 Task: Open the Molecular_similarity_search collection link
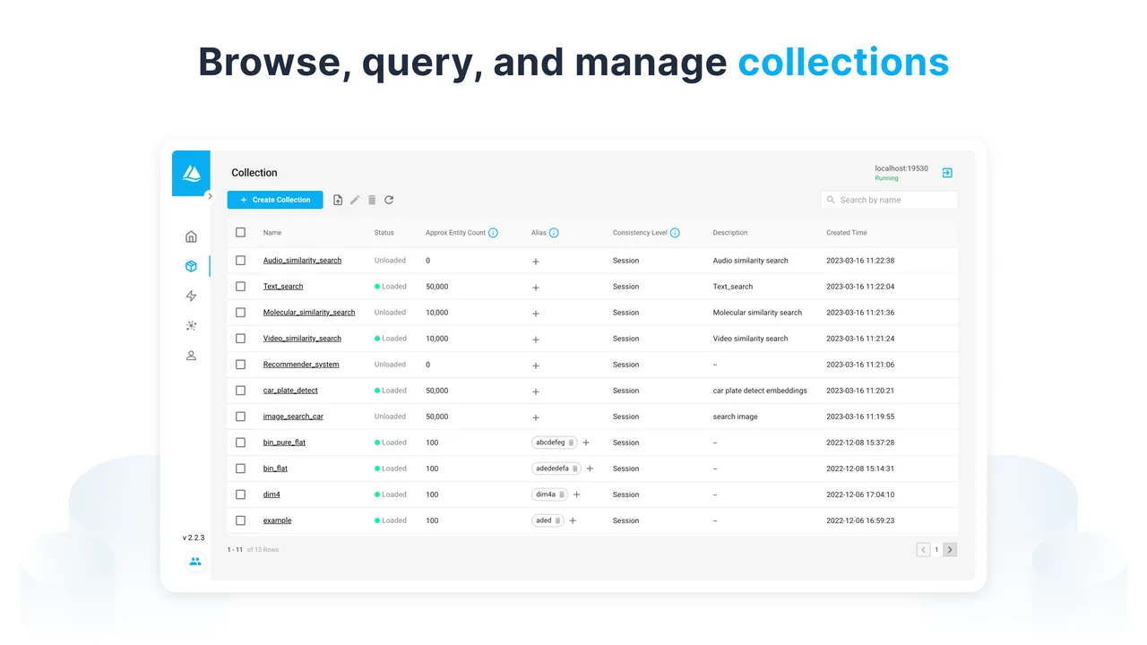click(309, 313)
